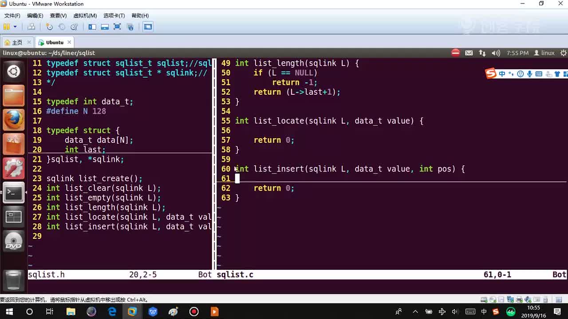568x319 pixels.
Task: Open Windows Task View
Action: (x=50, y=311)
